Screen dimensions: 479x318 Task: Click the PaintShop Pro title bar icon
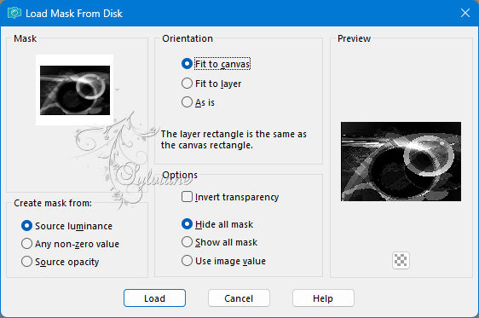tap(14, 13)
